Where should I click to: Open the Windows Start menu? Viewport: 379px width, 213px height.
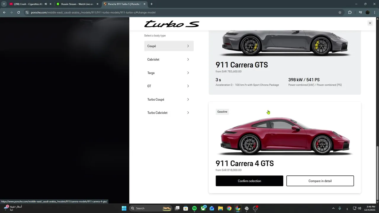pyautogui.click(x=124, y=208)
